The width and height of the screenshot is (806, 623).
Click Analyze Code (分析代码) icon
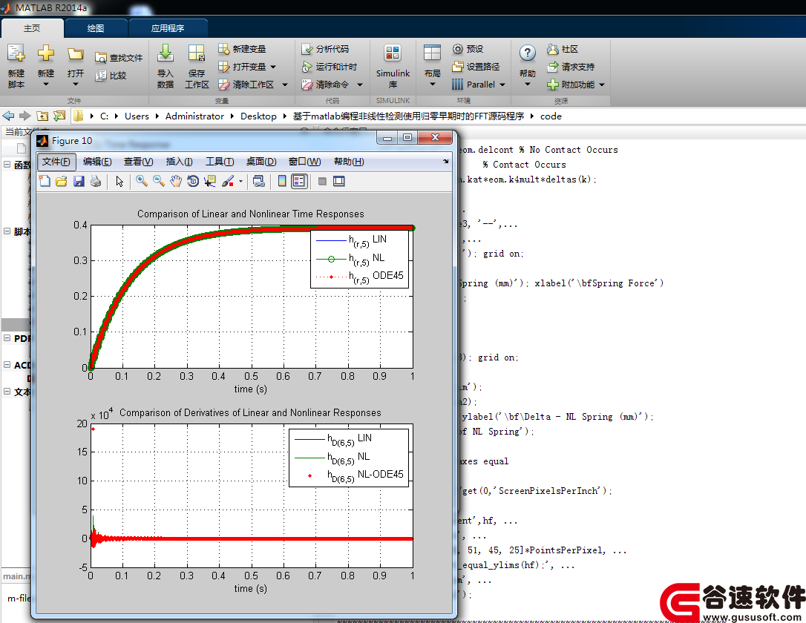click(x=307, y=49)
